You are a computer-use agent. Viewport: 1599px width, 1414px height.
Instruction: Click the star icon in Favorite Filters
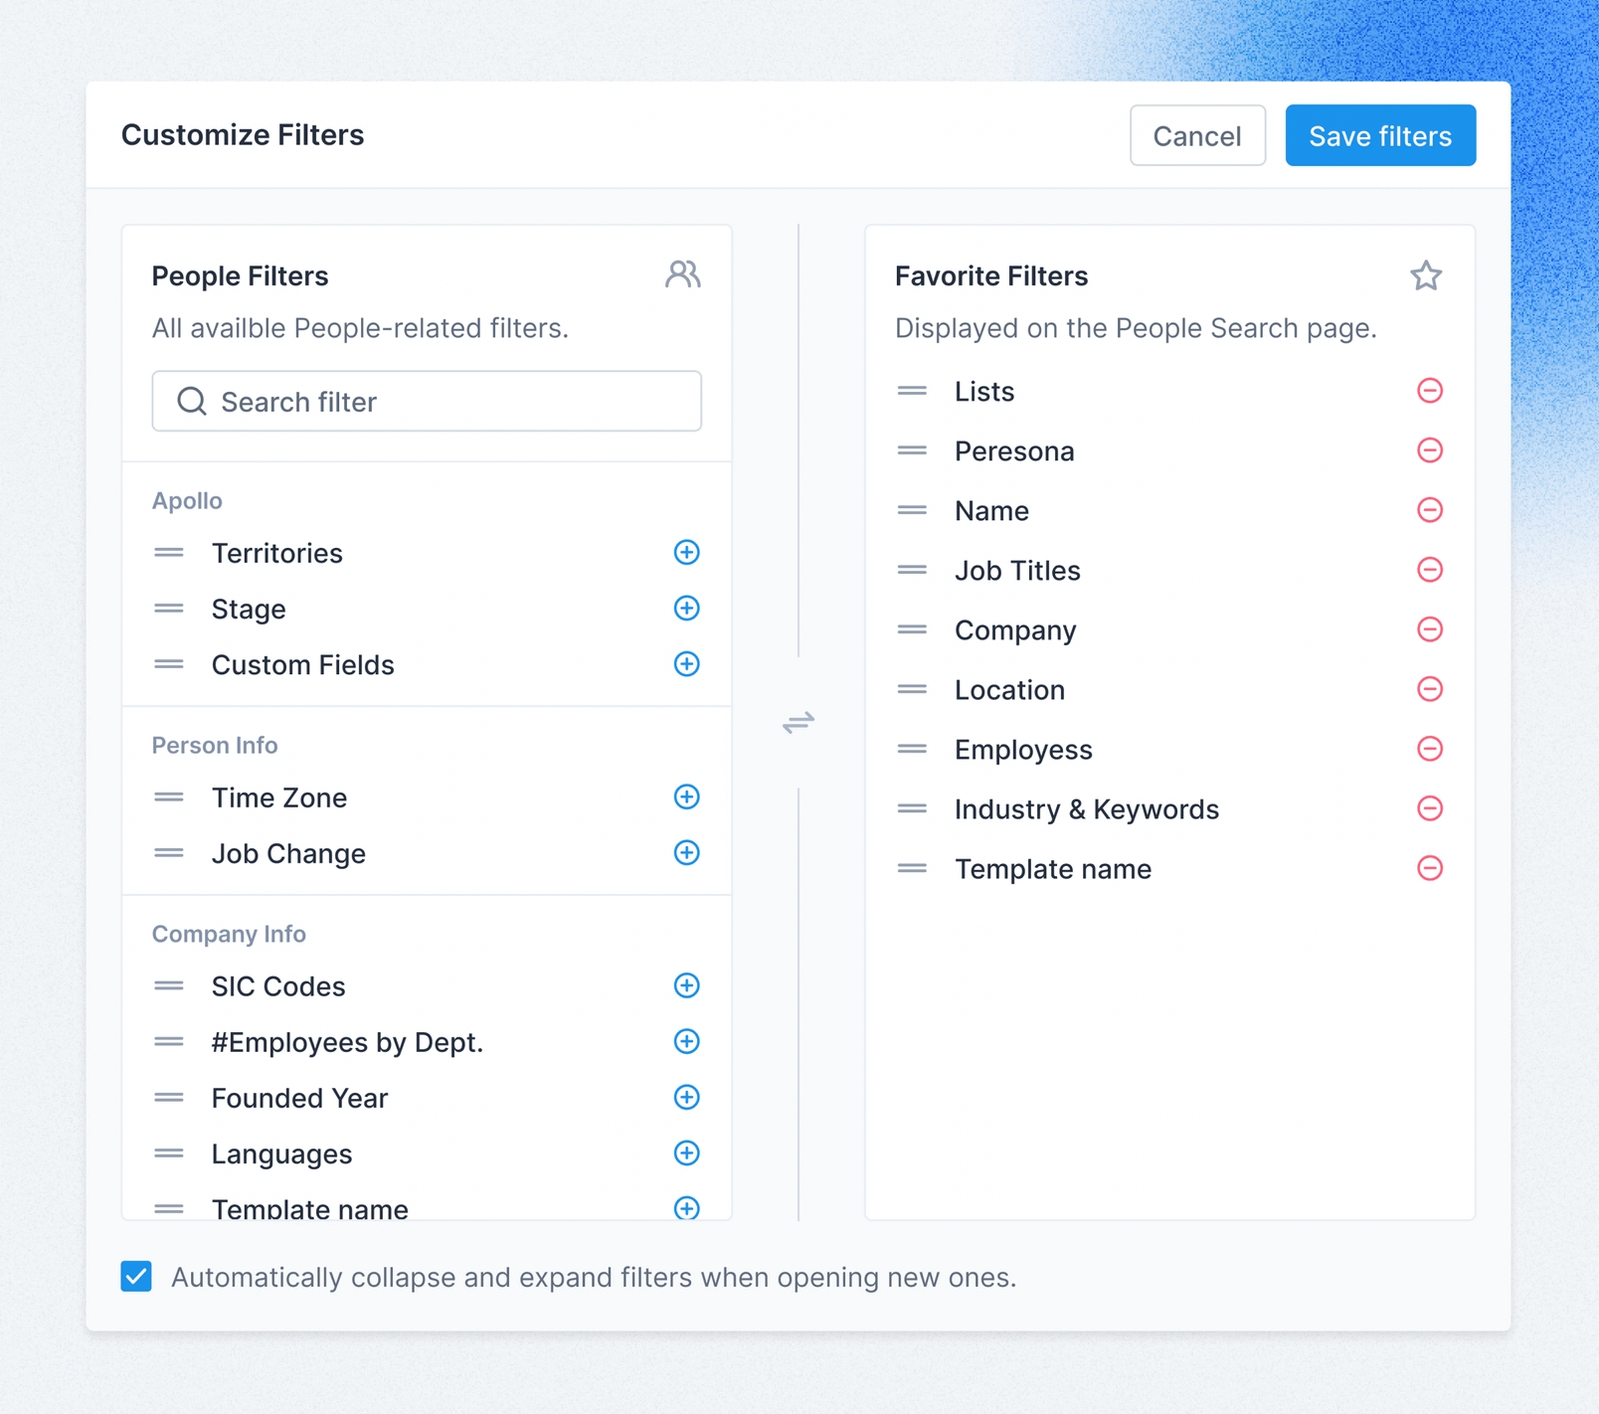click(x=1425, y=275)
